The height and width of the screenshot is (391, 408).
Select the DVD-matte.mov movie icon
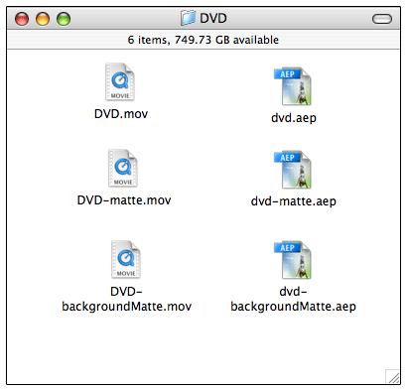[123, 168]
